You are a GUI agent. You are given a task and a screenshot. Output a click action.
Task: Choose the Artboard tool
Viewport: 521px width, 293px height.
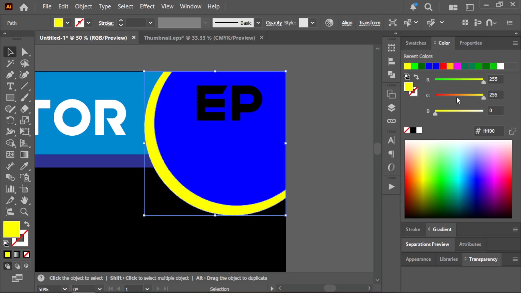click(24, 189)
